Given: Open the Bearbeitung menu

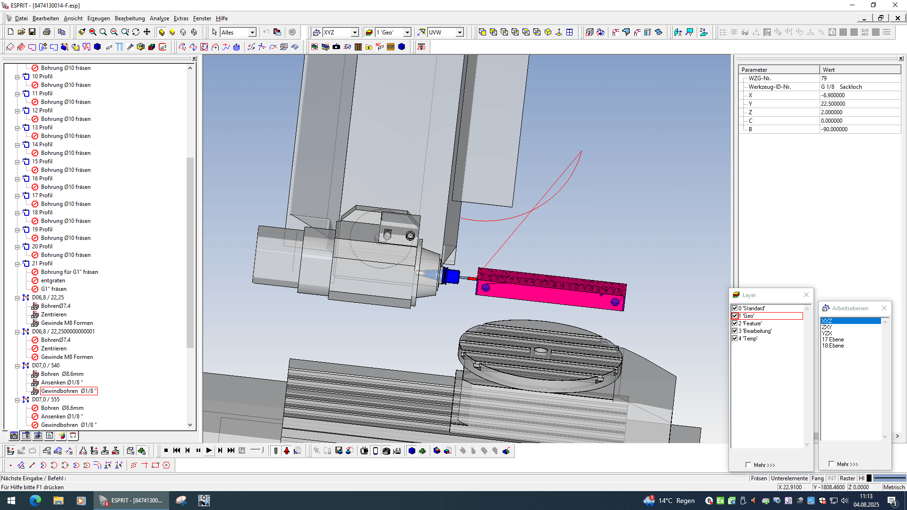Looking at the screenshot, I should [x=129, y=18].
